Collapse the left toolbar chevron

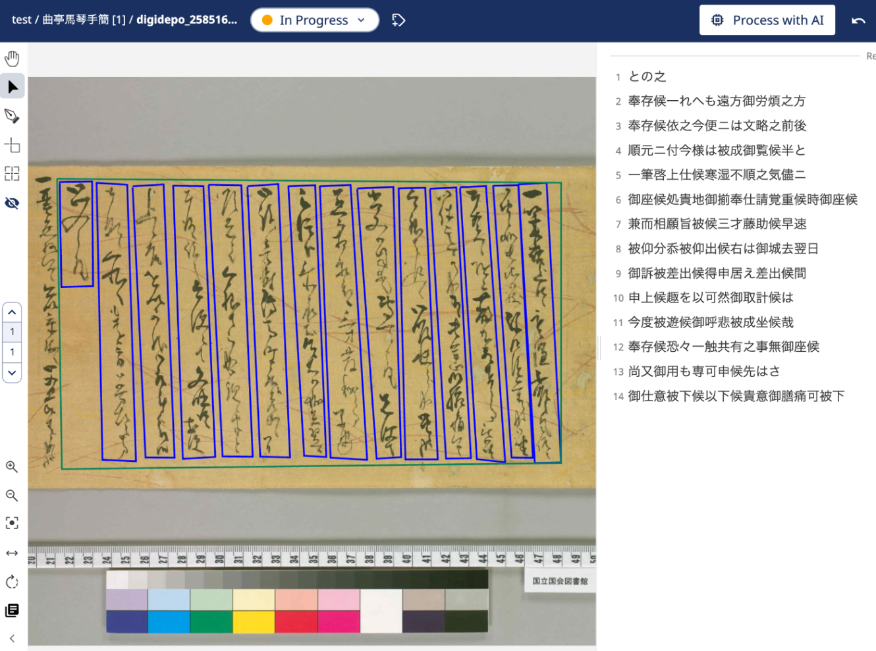[12, 638]
